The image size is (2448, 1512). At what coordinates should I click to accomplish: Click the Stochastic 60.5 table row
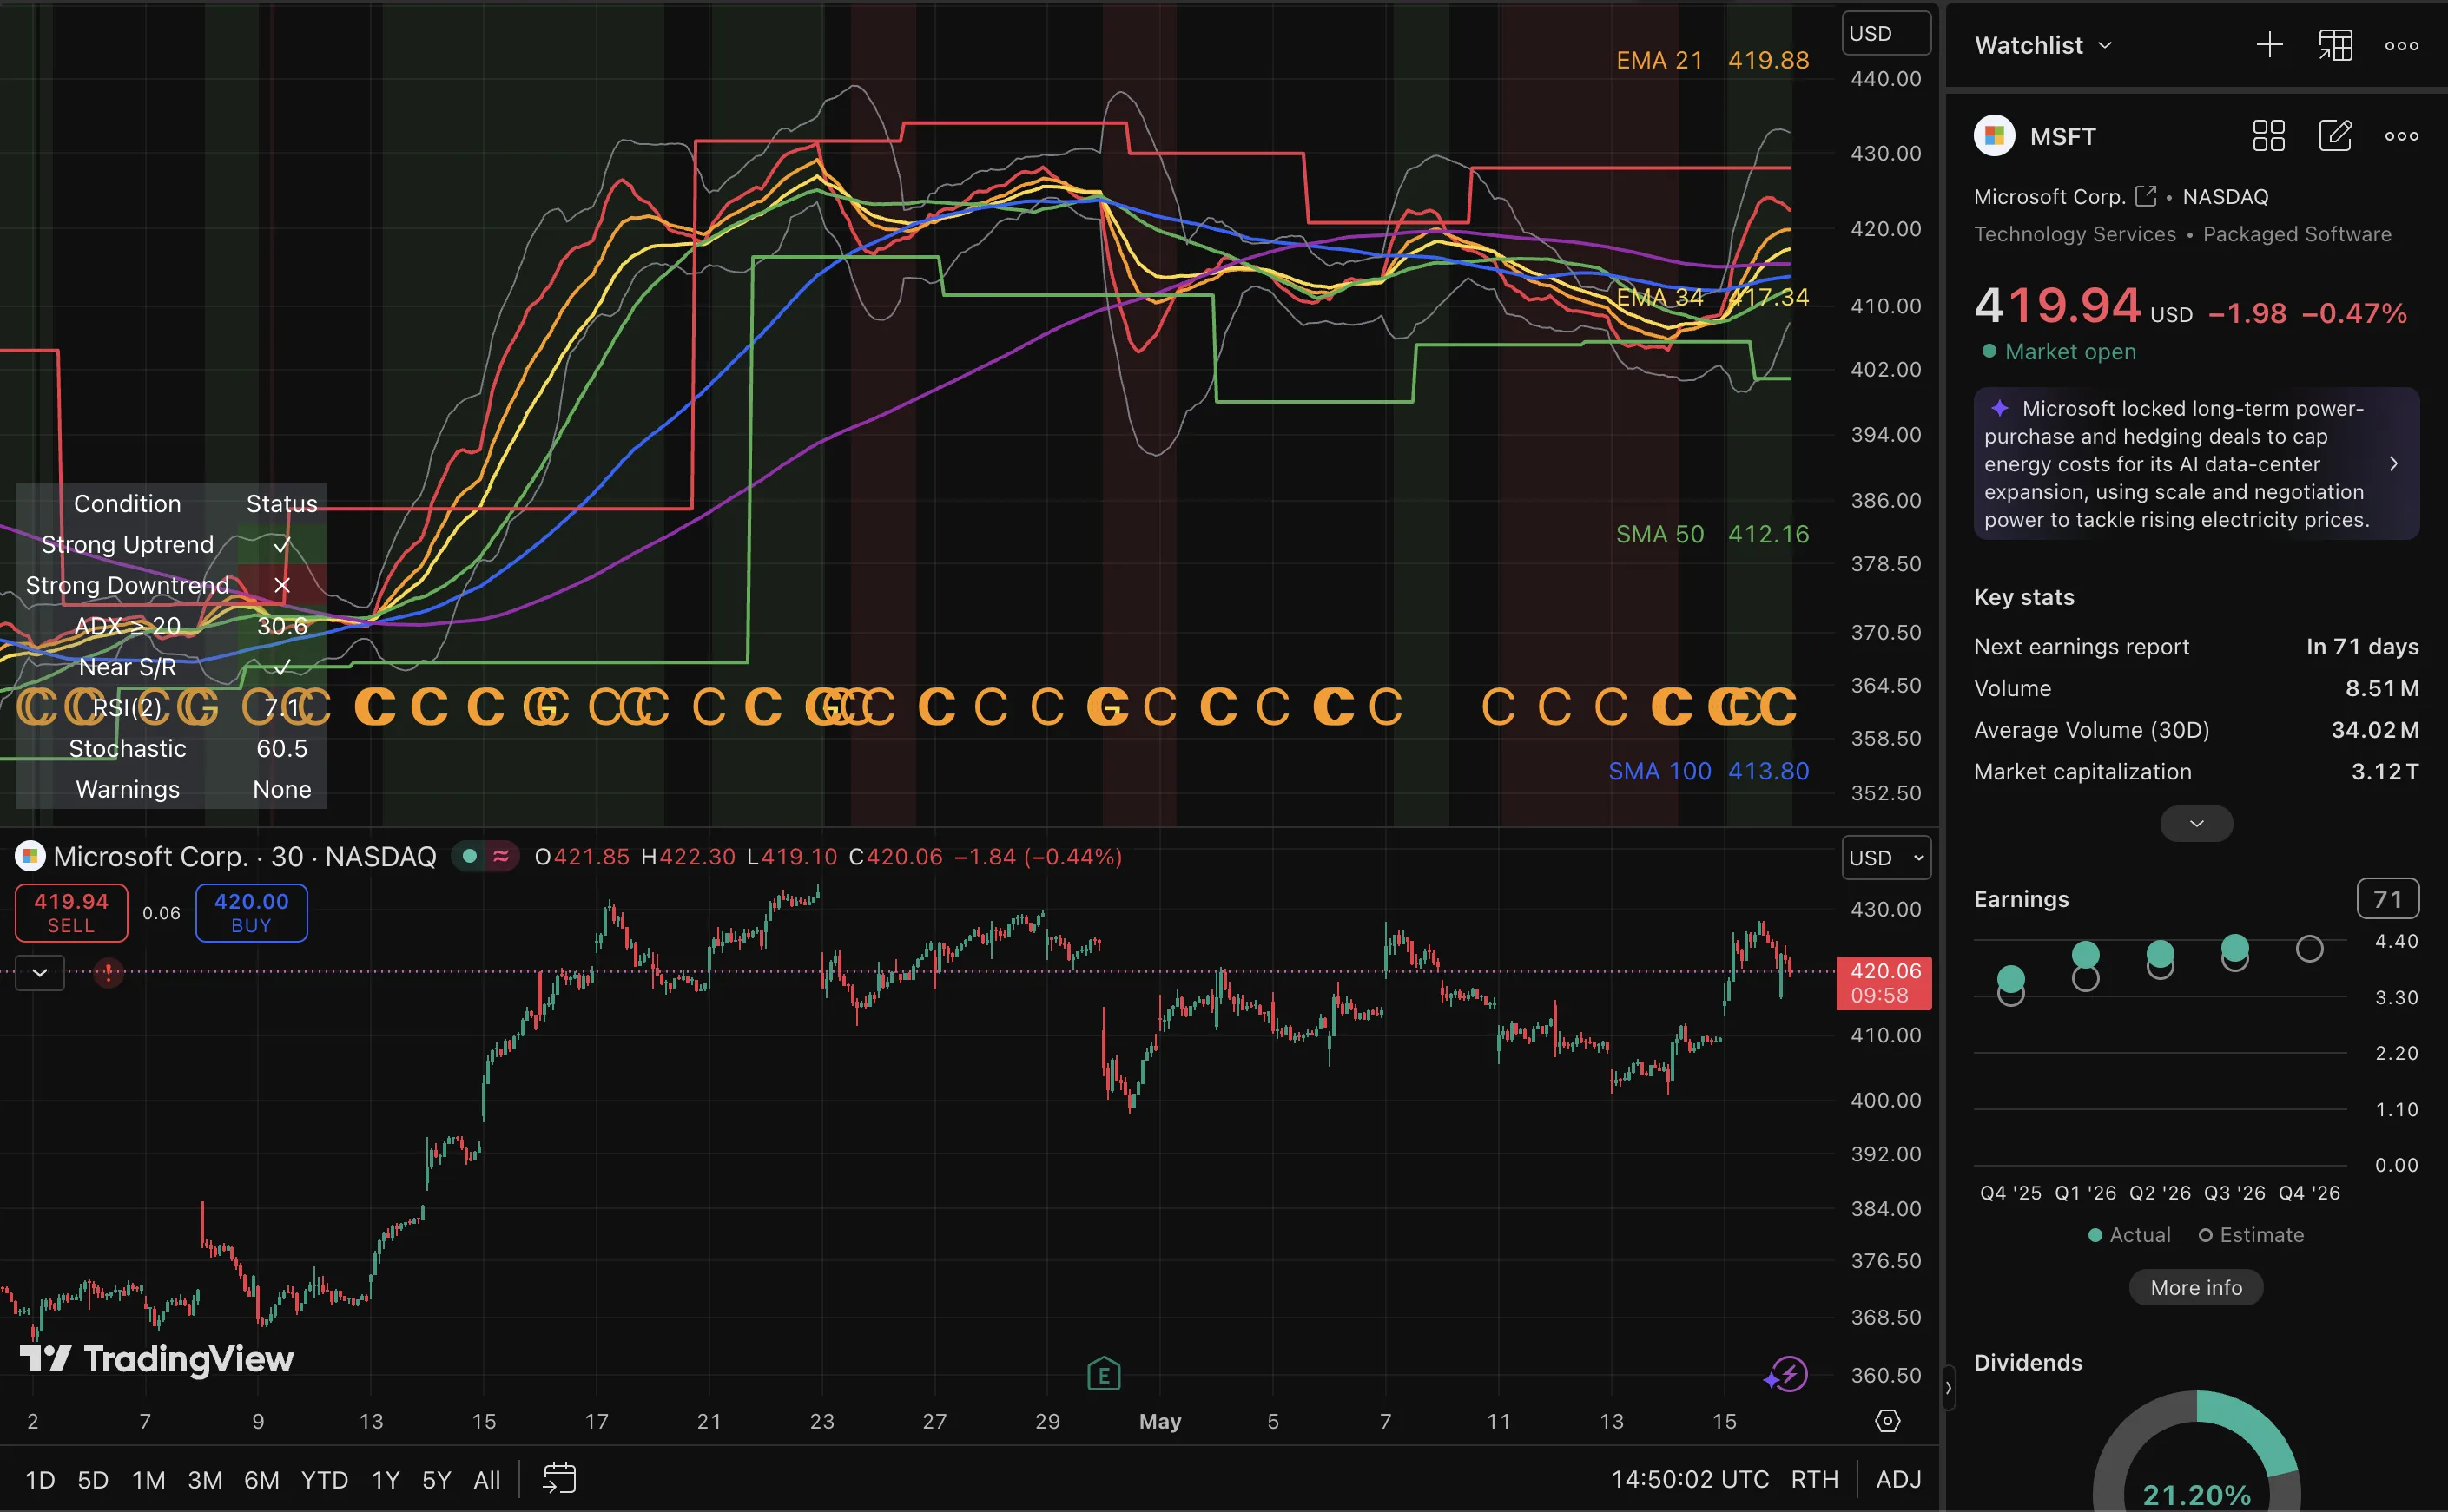click(171, 748)
